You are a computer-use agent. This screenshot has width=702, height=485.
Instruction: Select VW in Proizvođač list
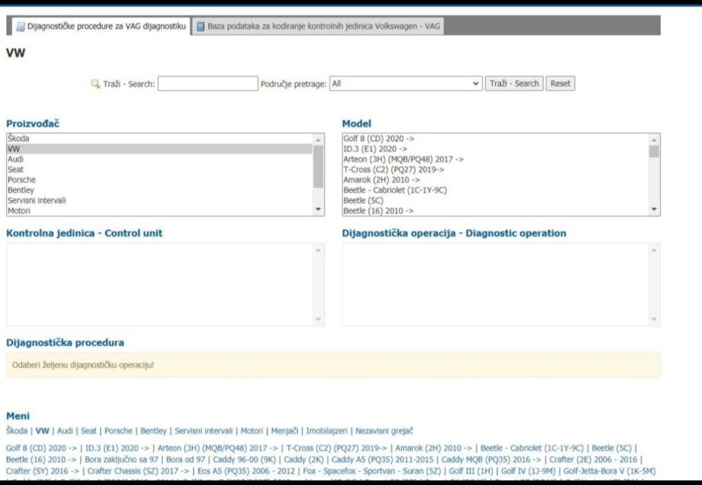coord(160,149)
